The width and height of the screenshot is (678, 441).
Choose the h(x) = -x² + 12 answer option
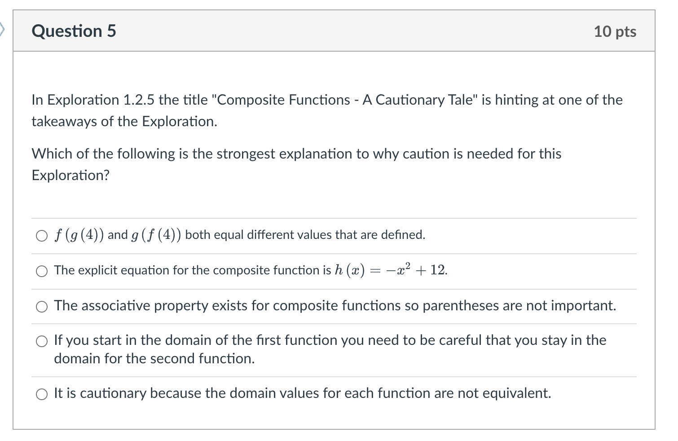tap(42, 271)
